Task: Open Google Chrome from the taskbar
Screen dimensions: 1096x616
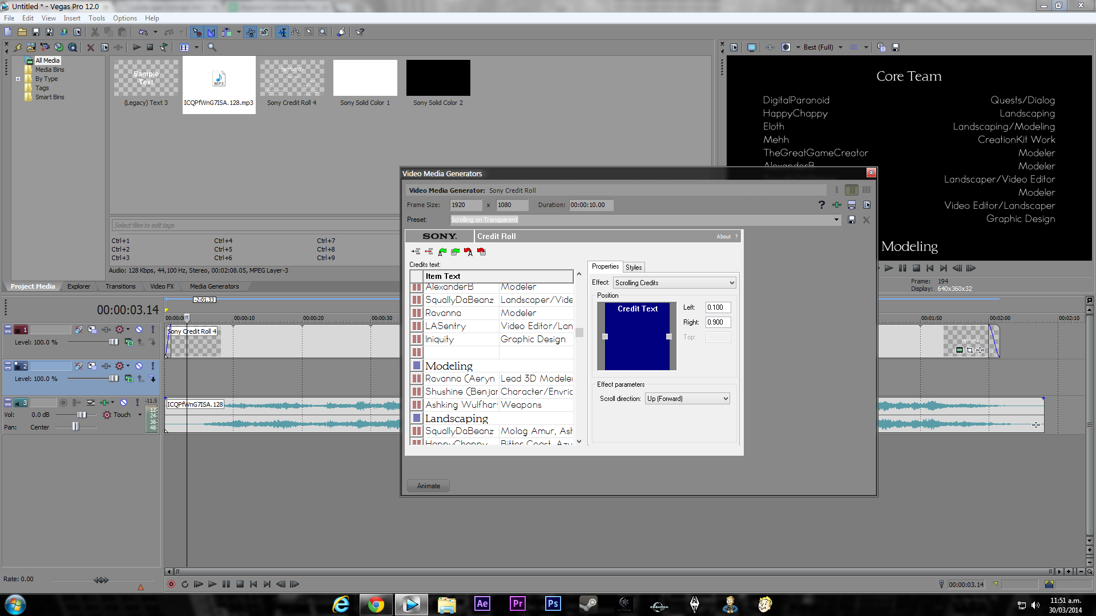Action: coord(376,604)
